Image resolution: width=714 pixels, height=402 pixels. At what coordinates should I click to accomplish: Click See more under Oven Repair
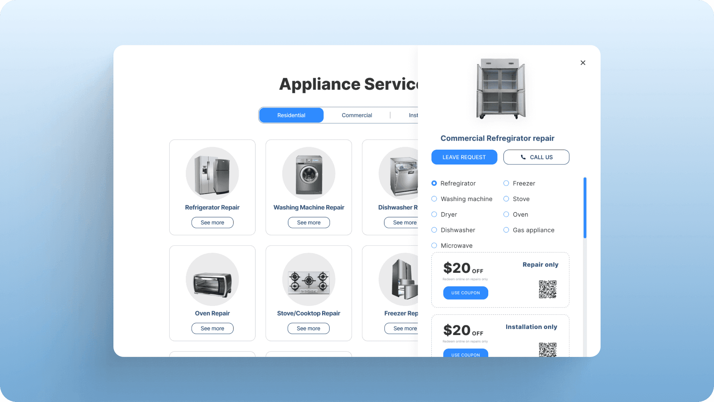pos(212,328)
